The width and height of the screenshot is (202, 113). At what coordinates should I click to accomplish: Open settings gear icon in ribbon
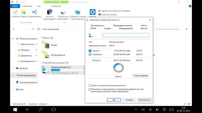coord(92,12)
